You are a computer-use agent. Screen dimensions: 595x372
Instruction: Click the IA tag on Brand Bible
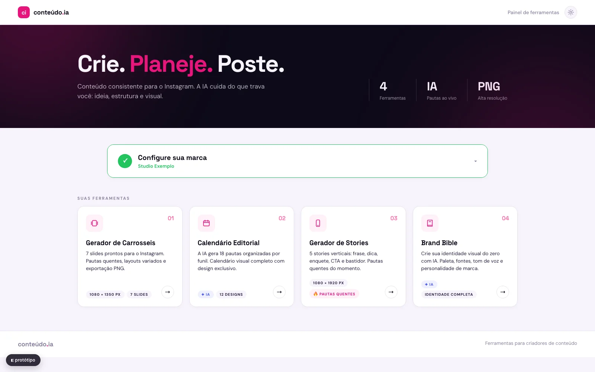[x=429, y=284]
